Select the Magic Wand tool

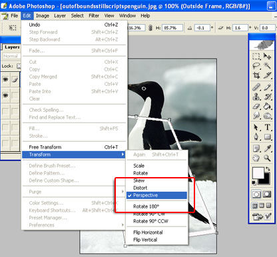pos(267,66)
